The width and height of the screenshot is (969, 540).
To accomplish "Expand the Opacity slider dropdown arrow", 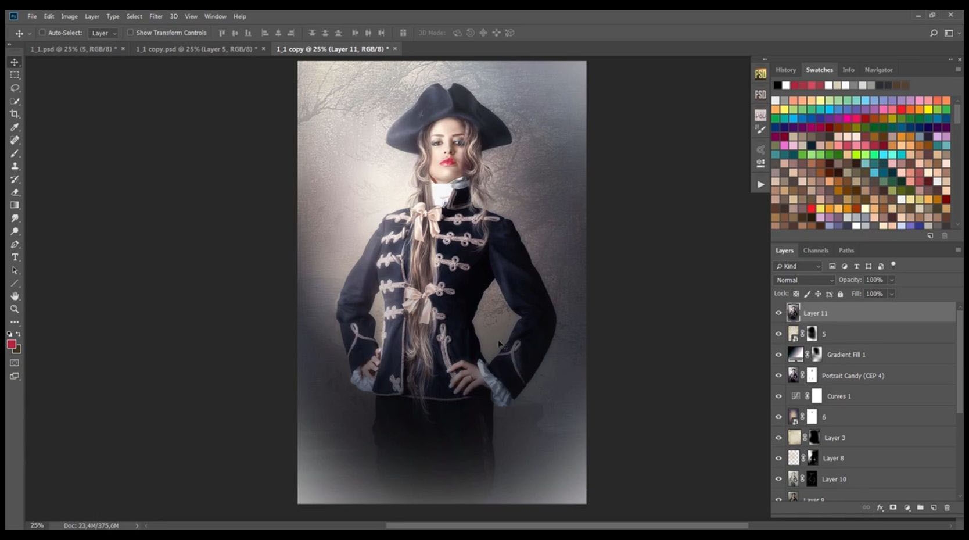I will [892, 280].
